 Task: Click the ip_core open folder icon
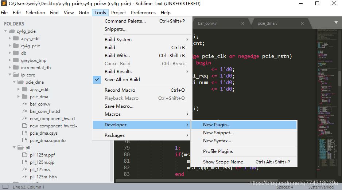click(x=16, y=75)
